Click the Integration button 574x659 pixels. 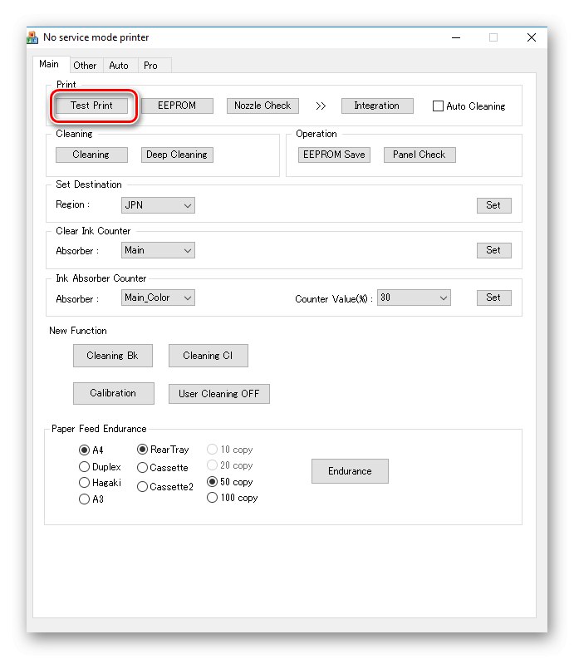tap(377, 106)
